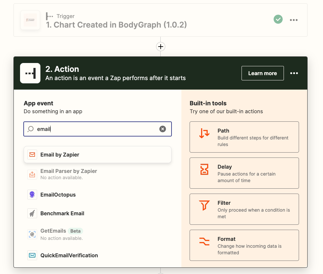Click the Learn more button
Viewport: 323px width, 274px height.
(263, 73)
